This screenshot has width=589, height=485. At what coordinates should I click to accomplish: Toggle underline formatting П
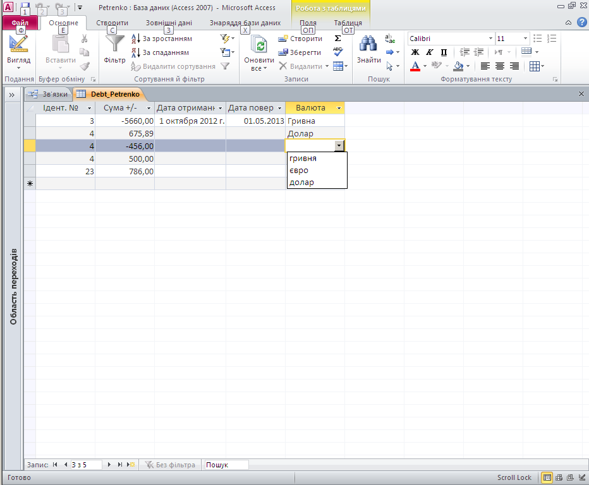[443, 52]
